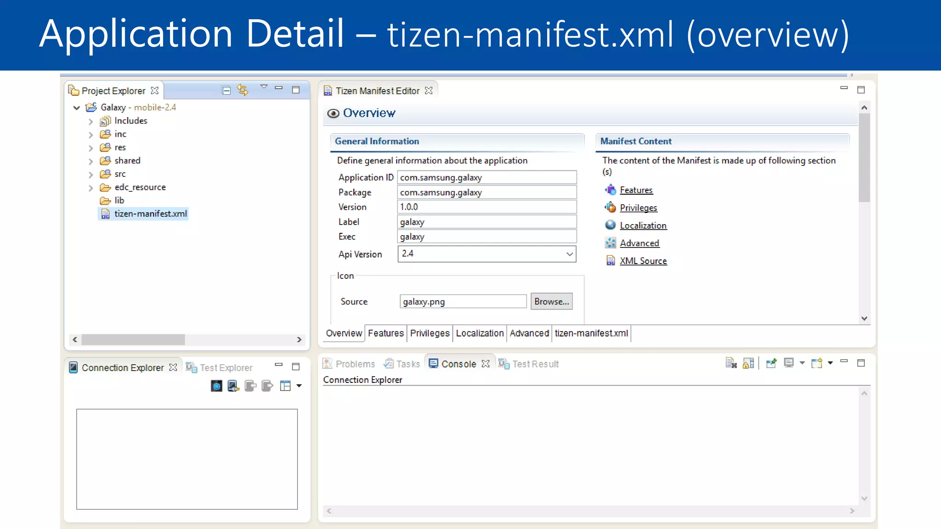Expand the inc folder

[91, 135]
